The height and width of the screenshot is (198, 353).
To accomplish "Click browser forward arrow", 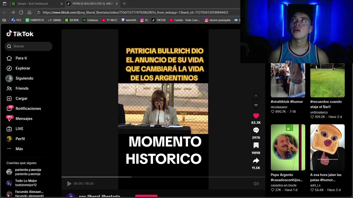I will 13,12.
